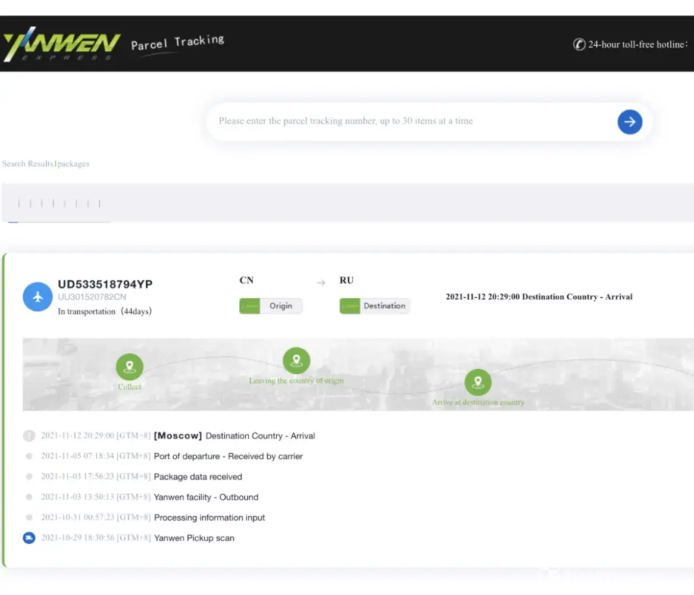Submit search with blue arrow button
Screen dimensions: 694x595
(x=629, y=121)
